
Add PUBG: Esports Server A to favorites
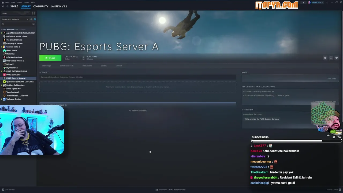pos(337,58)
